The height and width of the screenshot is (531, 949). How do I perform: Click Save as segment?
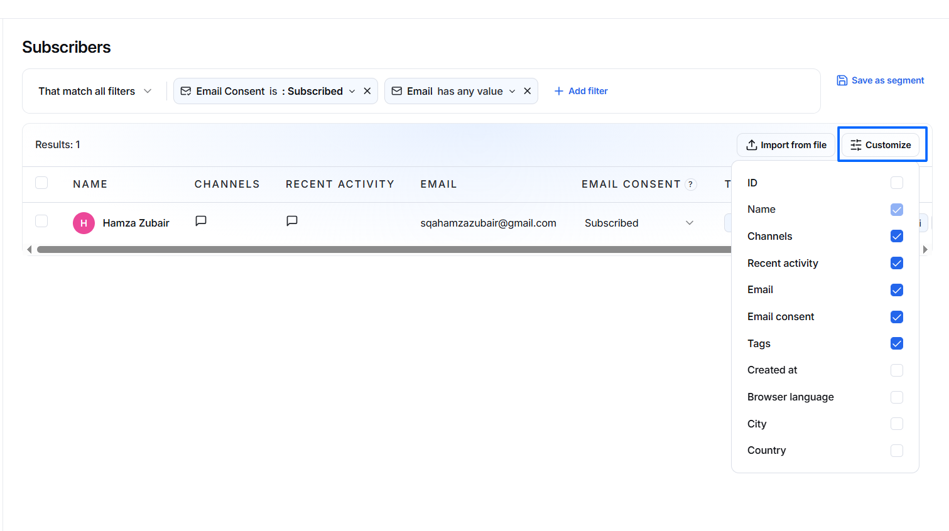(x=881, y=80)
